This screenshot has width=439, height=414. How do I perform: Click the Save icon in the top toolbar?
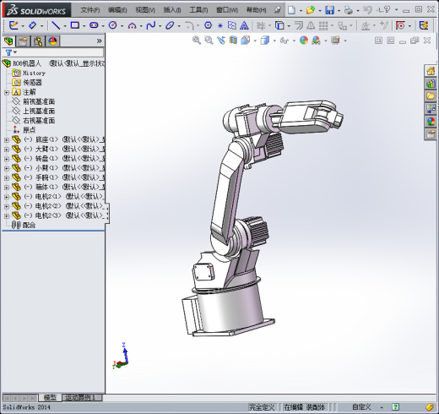(x=329, y=10)
